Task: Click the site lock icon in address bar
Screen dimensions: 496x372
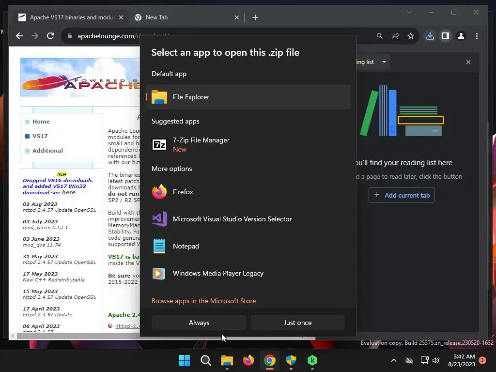Action: click(x=70, y=36)
